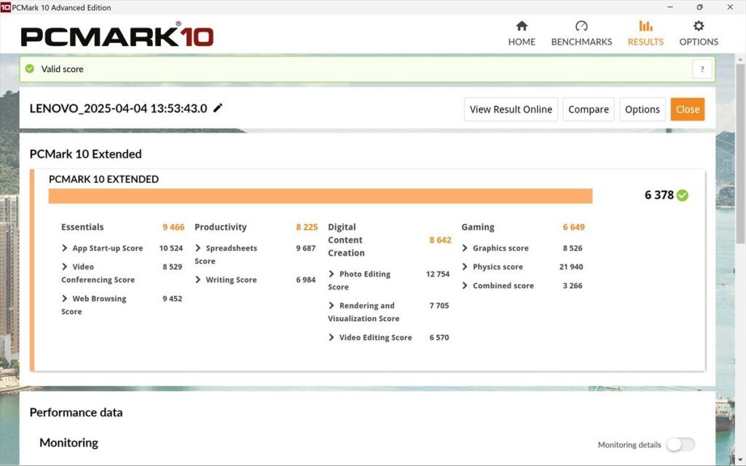The image size is (746, 466).
Task: Click View Result Online button
Action: click(511, 109)
